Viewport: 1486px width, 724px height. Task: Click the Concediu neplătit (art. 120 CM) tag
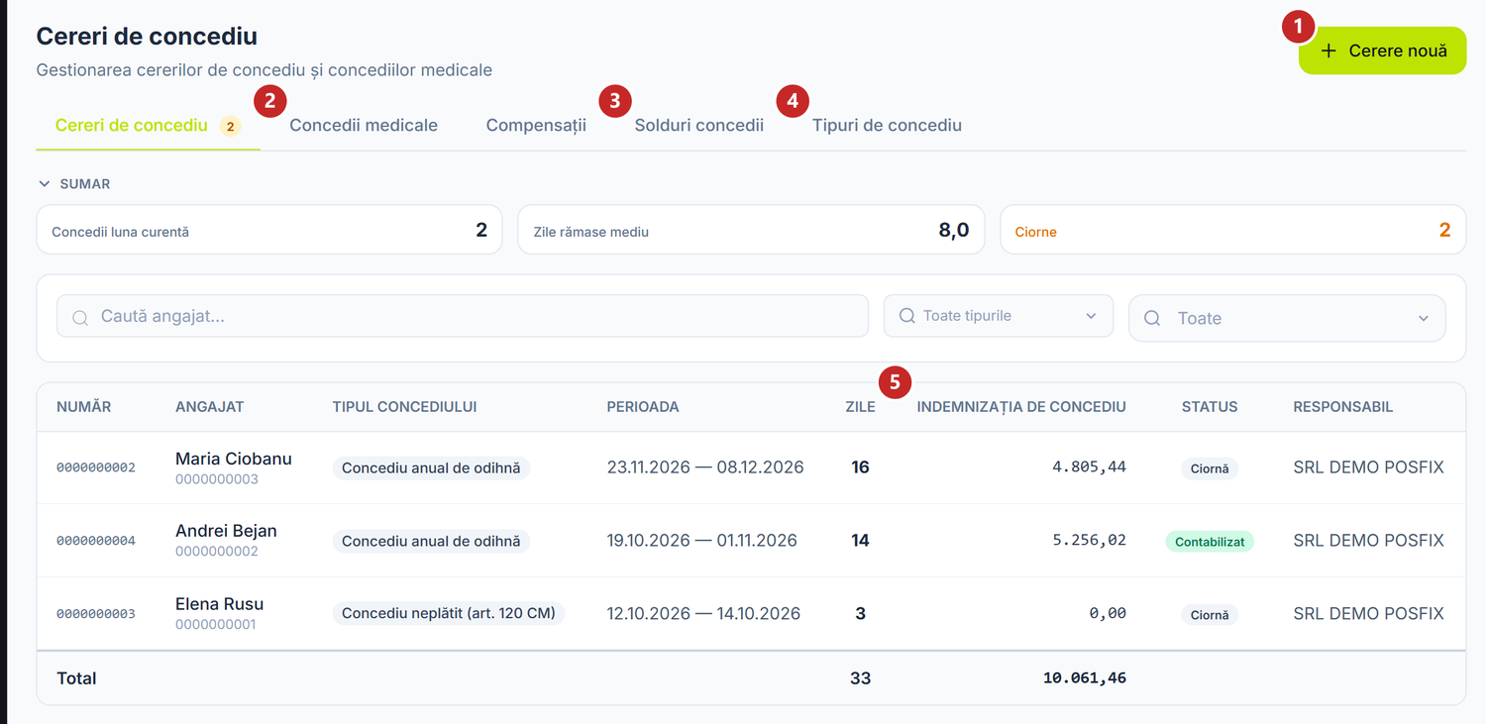tap(449, 613)
